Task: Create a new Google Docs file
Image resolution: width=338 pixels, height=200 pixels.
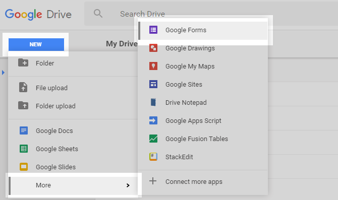Action: click(73, 130)
